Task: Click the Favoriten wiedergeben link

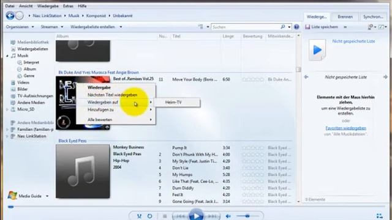Action: pyautogui.click(x=345, y=128)
